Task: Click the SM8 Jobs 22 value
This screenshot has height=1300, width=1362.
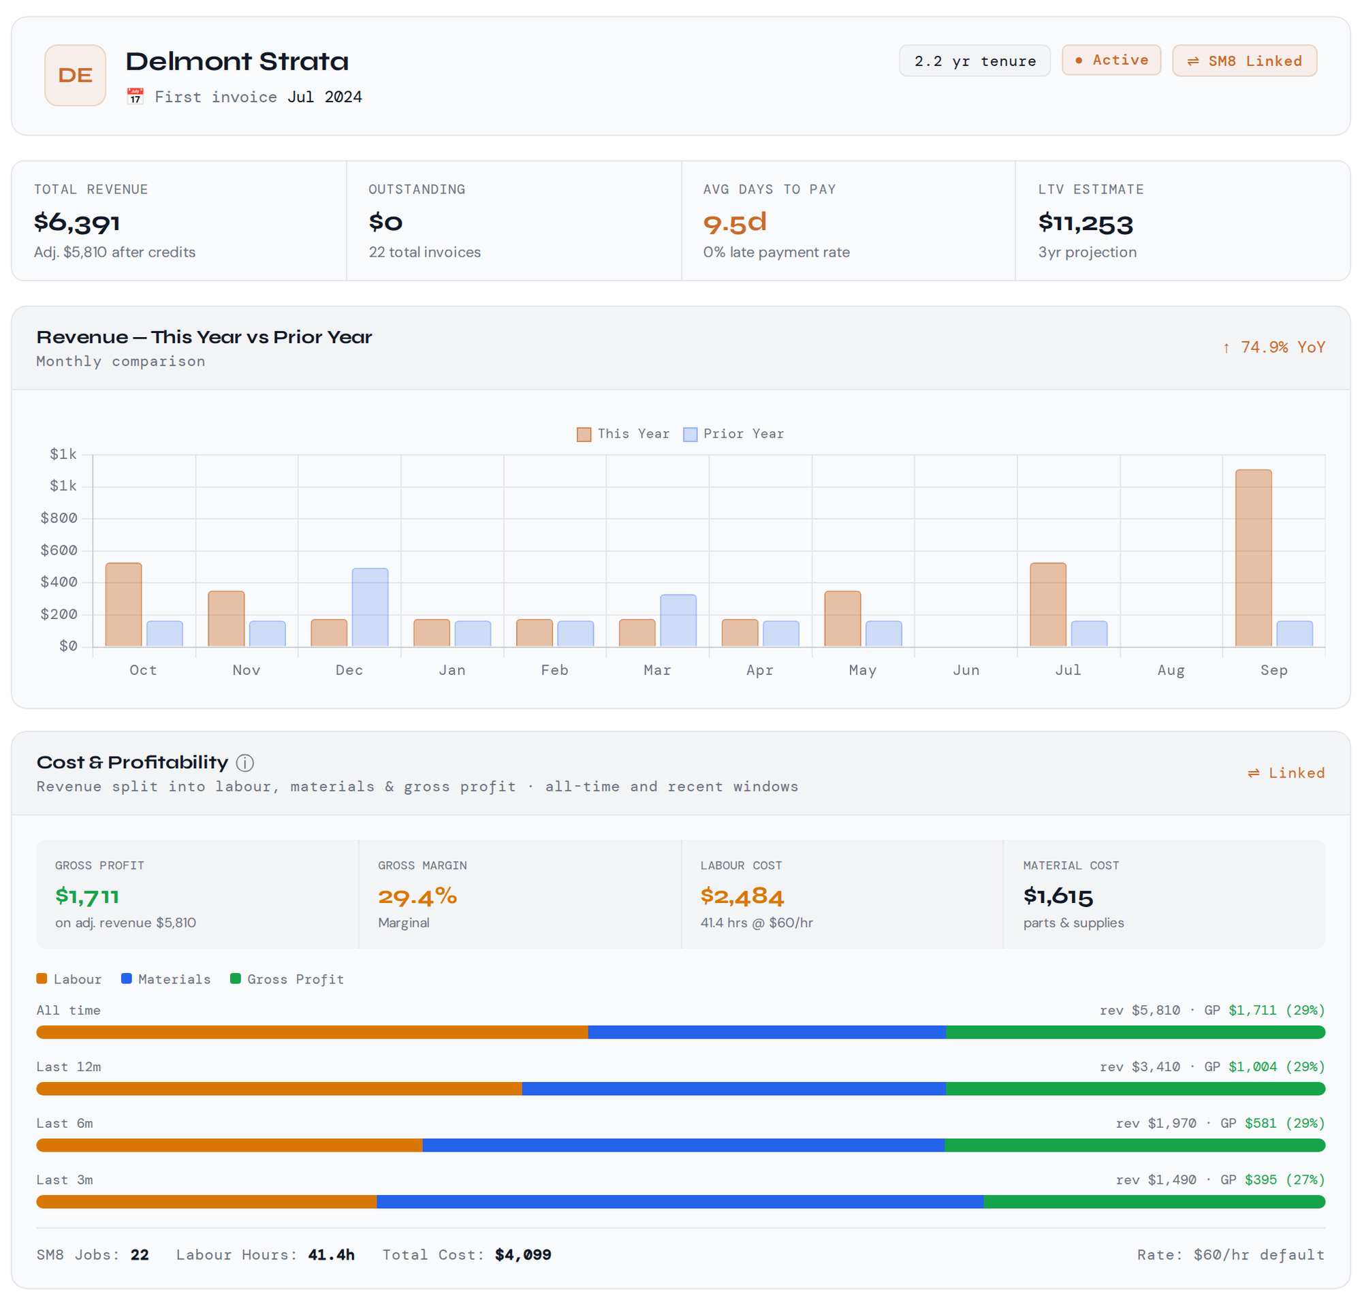Action: click(x=140, y=1255)
